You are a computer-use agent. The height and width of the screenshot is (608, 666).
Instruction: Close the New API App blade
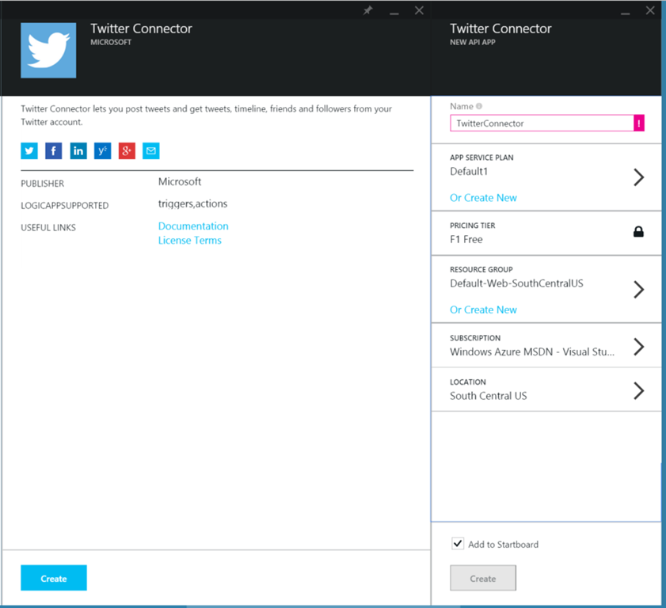click(x=650, y=10)
